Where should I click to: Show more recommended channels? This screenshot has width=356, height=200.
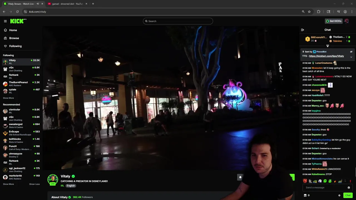coord(8,184)
